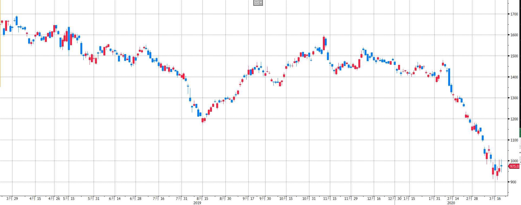This screenshot has height=205, width=521.
Task: Click the 2020 year label
Action: [x=451, y=203]
